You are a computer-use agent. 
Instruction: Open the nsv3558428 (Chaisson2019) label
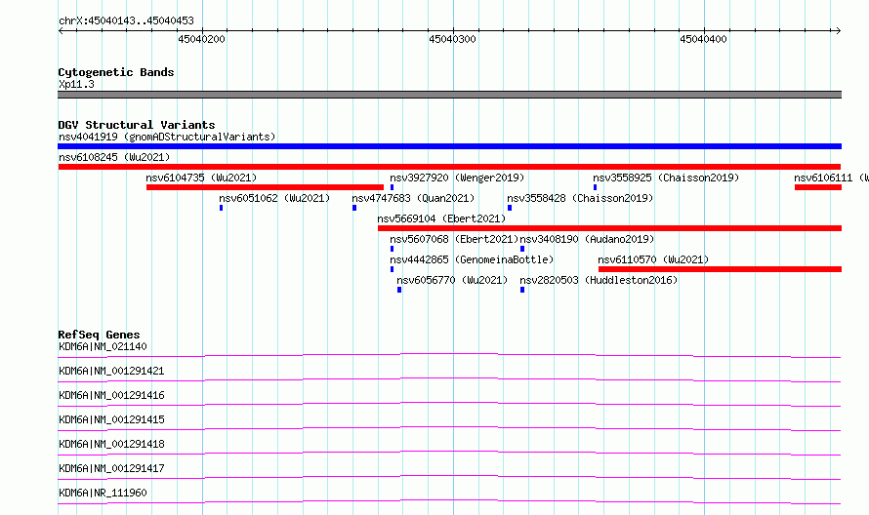580,198
